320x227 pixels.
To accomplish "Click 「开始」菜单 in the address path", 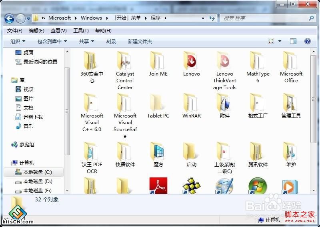I will [127, 18].
